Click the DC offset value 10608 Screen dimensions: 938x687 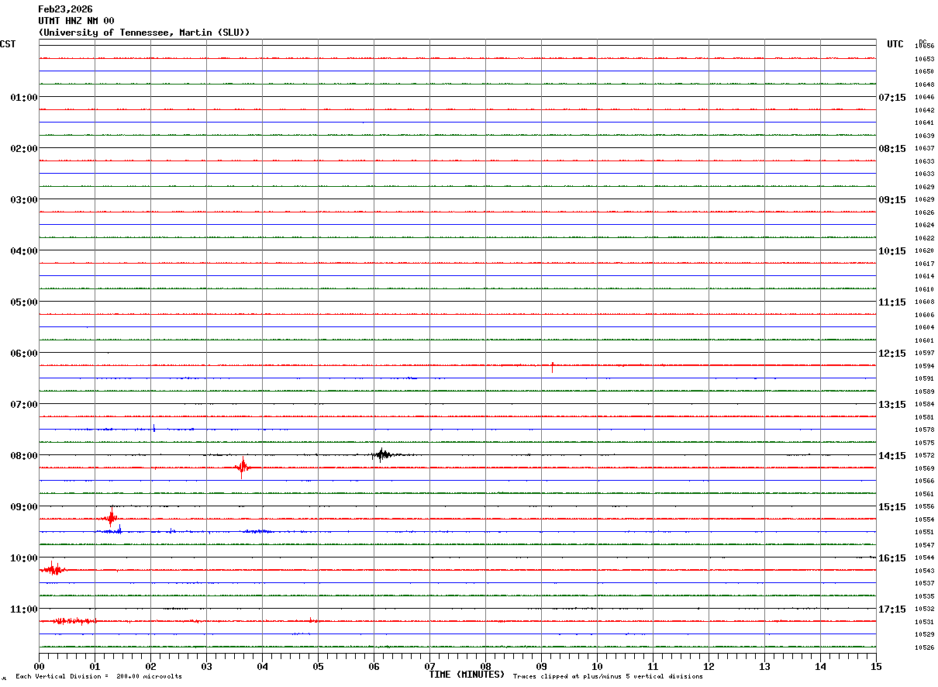coord(924,302)
